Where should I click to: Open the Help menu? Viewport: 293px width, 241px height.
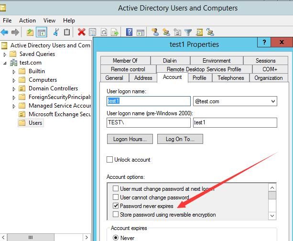click(x=69, y=21)
